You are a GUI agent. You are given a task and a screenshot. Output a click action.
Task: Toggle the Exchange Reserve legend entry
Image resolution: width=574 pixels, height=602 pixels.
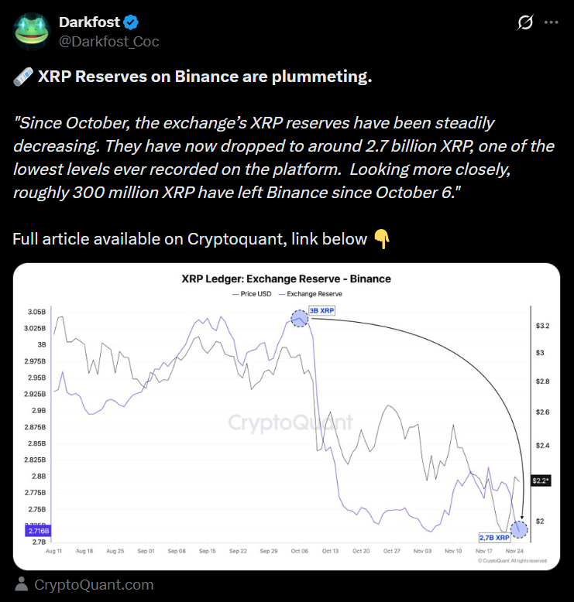click(x=310, y=294)
